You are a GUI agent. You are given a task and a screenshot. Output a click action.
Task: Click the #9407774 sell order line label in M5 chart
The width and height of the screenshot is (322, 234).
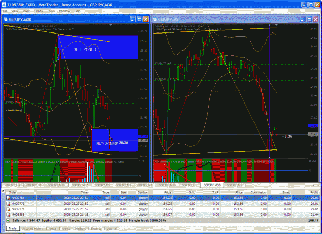(x=163, y=63)
